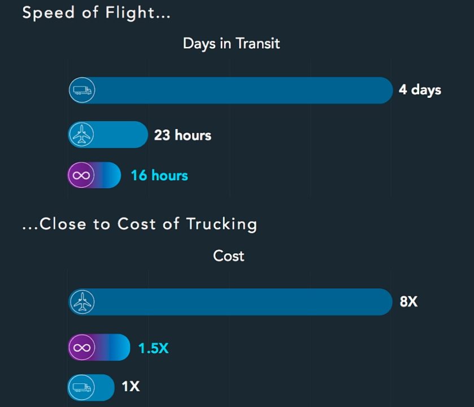Viewport: 474px width, 407px height.
Task: Click the 4 days label
Action: coord(420,90)
